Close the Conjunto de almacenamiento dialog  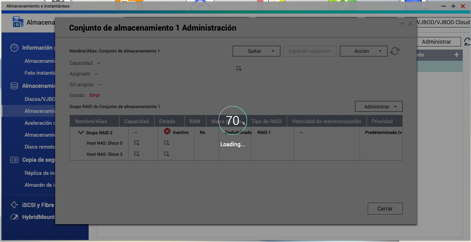click(410, 24)
